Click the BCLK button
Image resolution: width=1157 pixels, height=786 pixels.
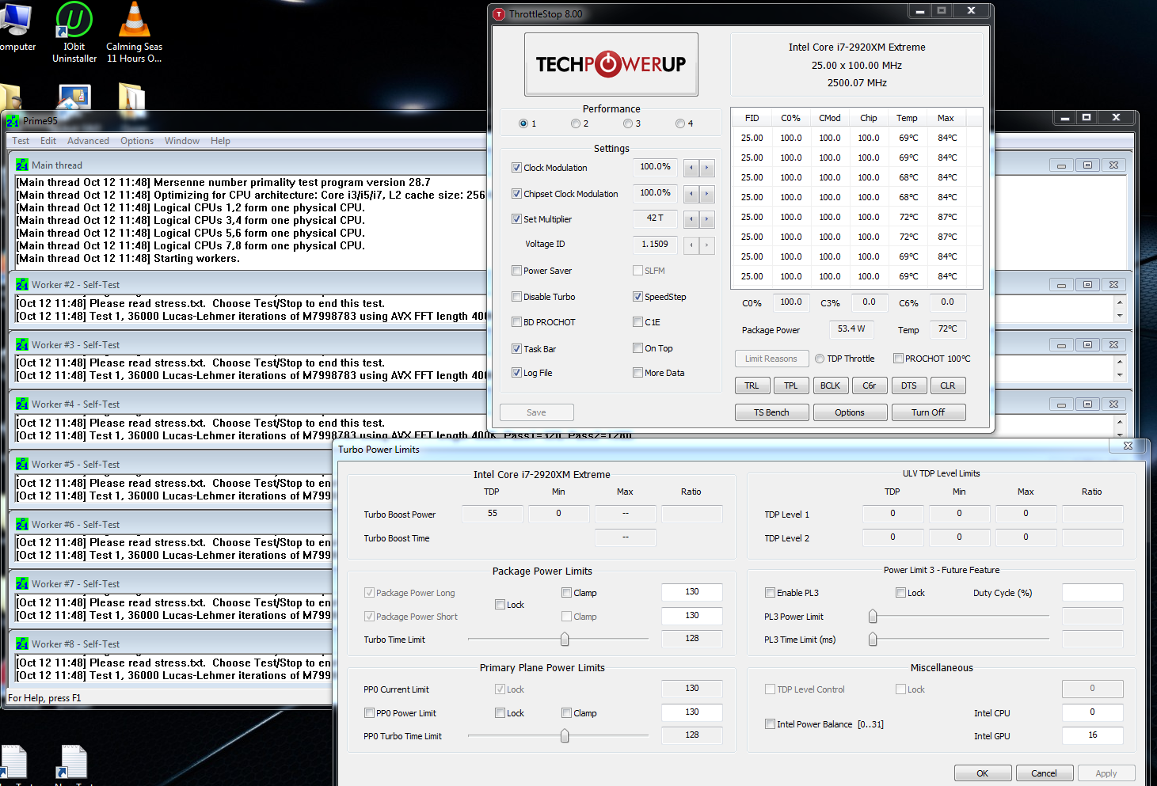coord(831,386)
